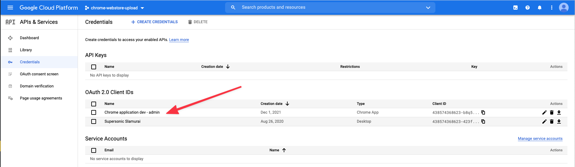Image resolution: width=575 pixels, height=167 pixels.
Task: Open the three-dot settings menu
Action: pyautogui.click(x=552, y=8)
